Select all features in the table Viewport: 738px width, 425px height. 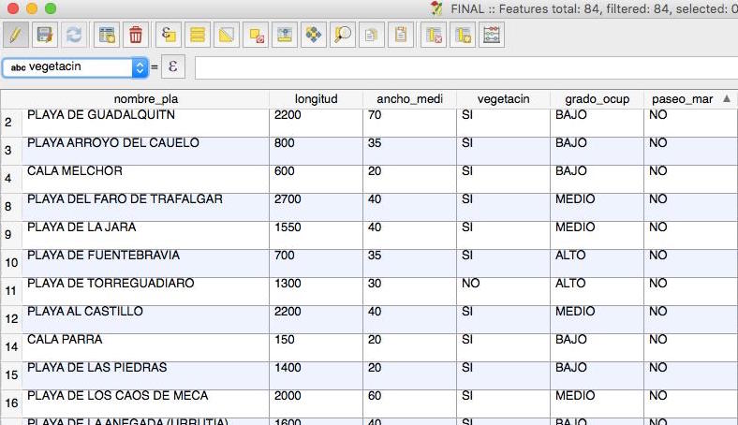pyautogui.click(x=198, y=36)
